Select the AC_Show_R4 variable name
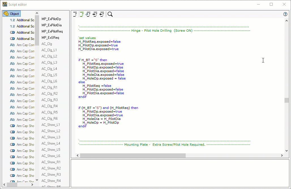The height and width of the screenshot is (189, 291). click(51, 181)
